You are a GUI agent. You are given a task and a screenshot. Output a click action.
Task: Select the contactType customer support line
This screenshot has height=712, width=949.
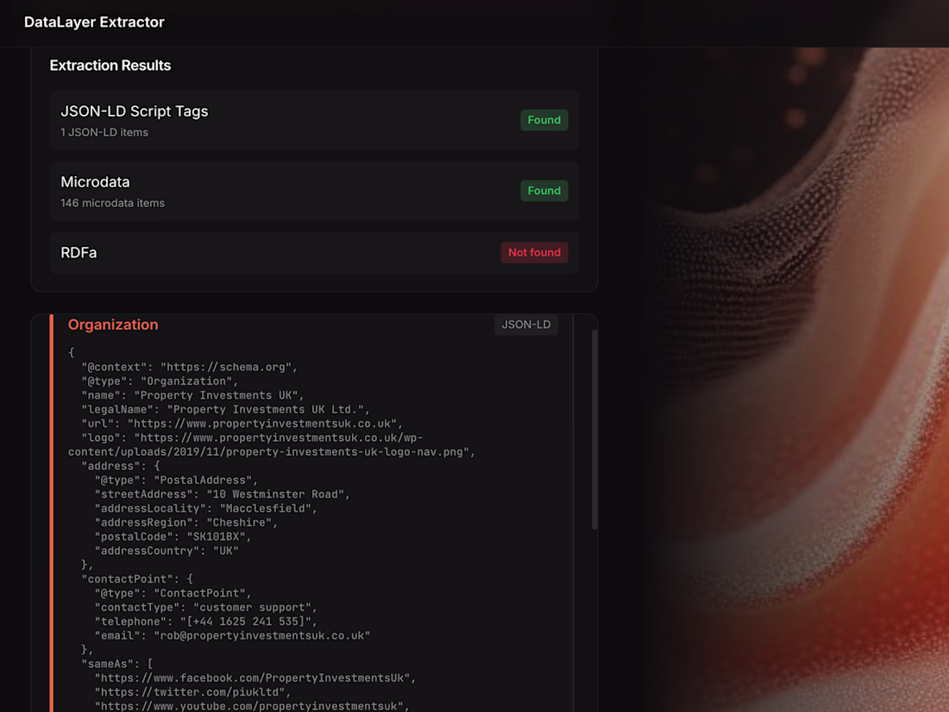point(206,608)
